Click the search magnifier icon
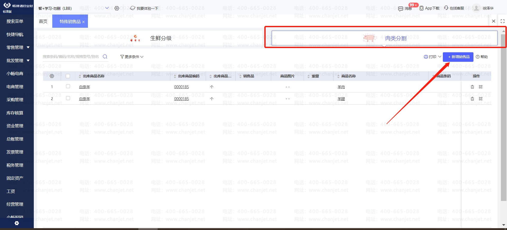 click(x=105, y=57)
